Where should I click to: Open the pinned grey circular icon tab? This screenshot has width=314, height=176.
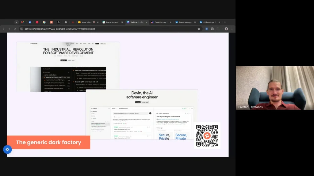(66, 22)
